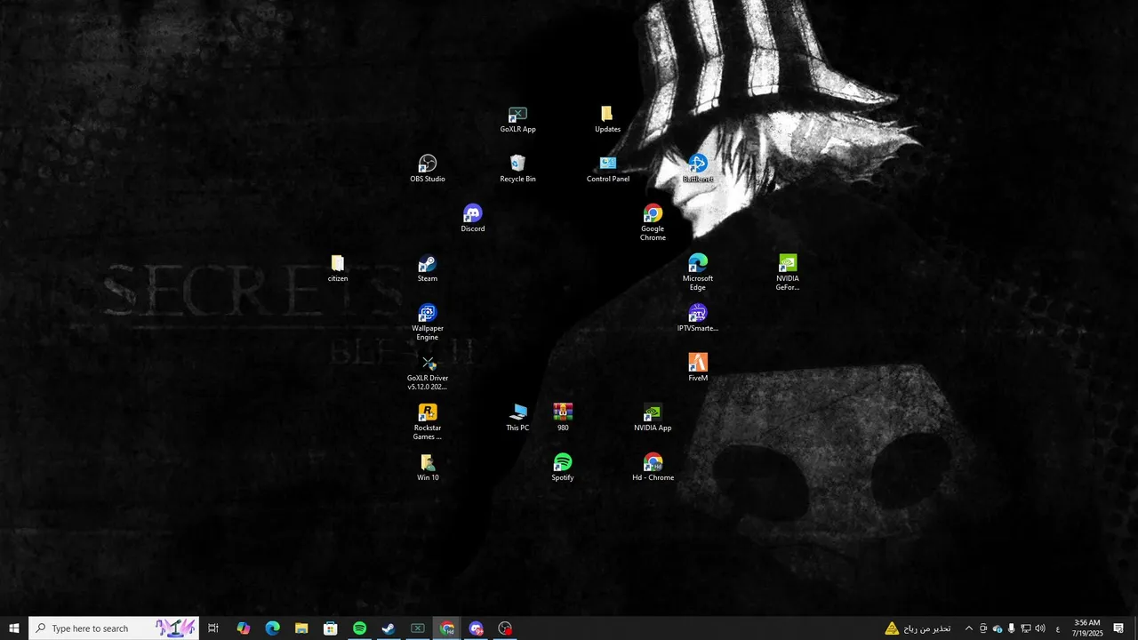Open the wind warning weather widget
The height and width of the screenshot is (640, 1138).
(918, 628)
